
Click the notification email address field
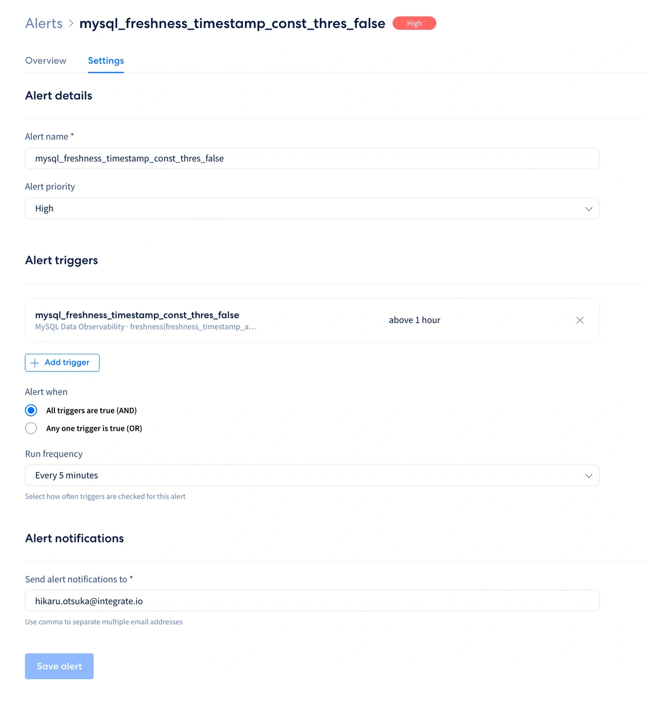click(x=312, y=601)
